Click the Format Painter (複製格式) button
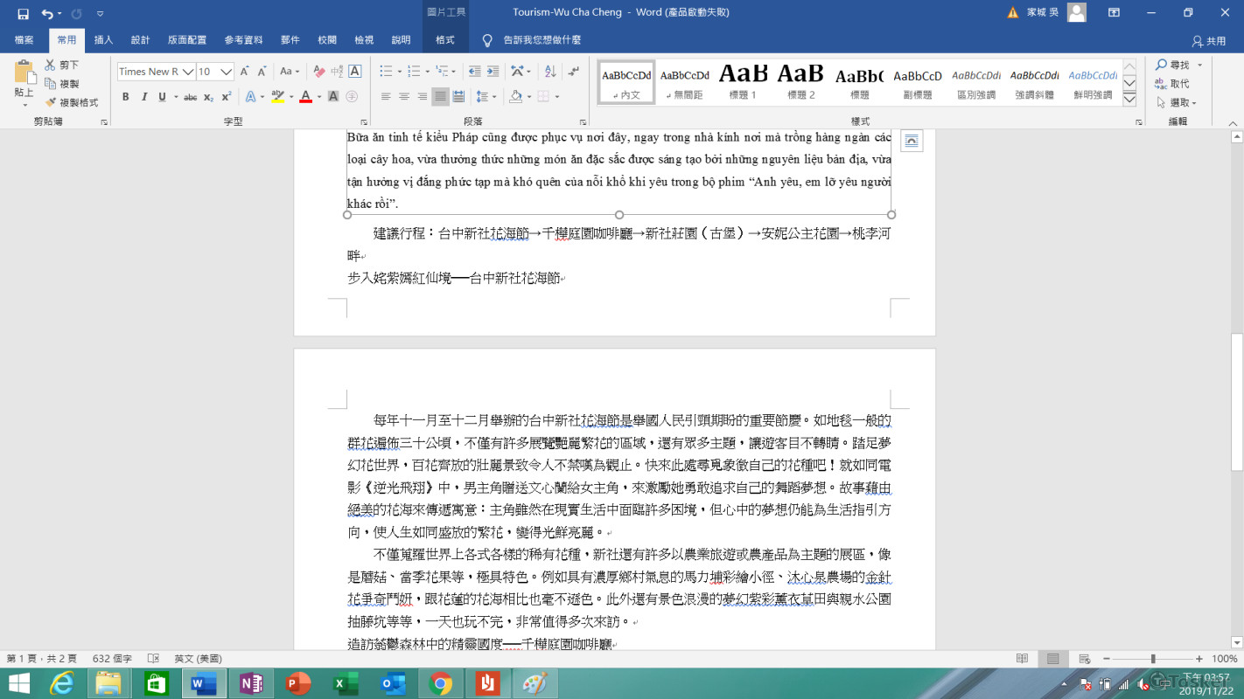Viewport: 1244px width, 699px height. (x=72, y=102)
